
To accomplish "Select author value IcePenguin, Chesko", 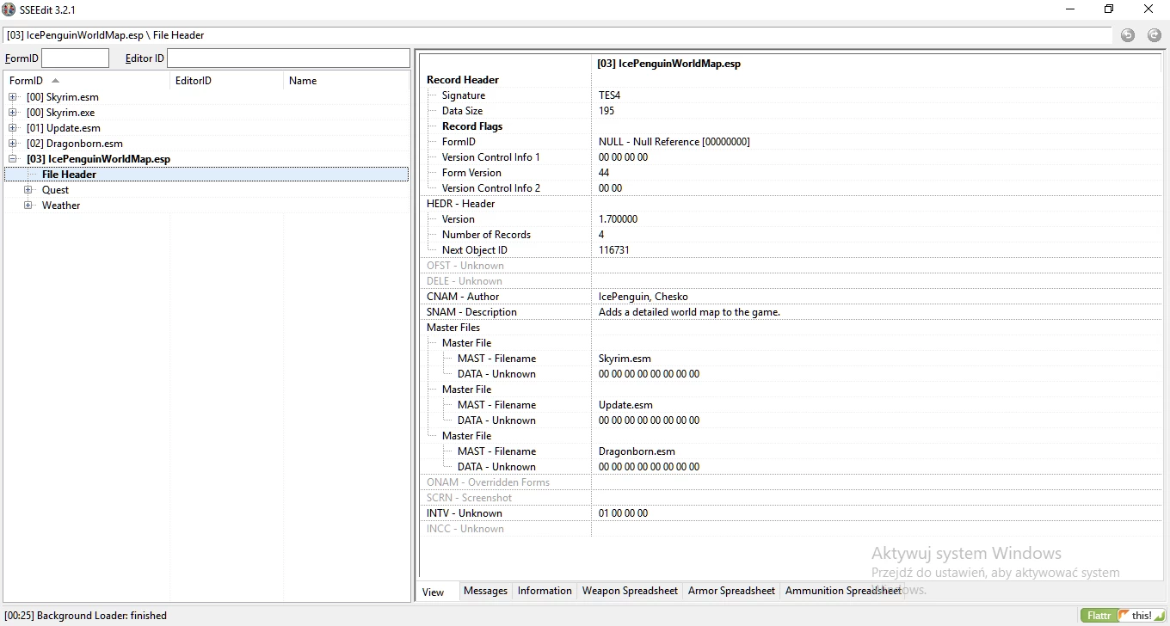I will pyautogui.click(x=643, y=297).
